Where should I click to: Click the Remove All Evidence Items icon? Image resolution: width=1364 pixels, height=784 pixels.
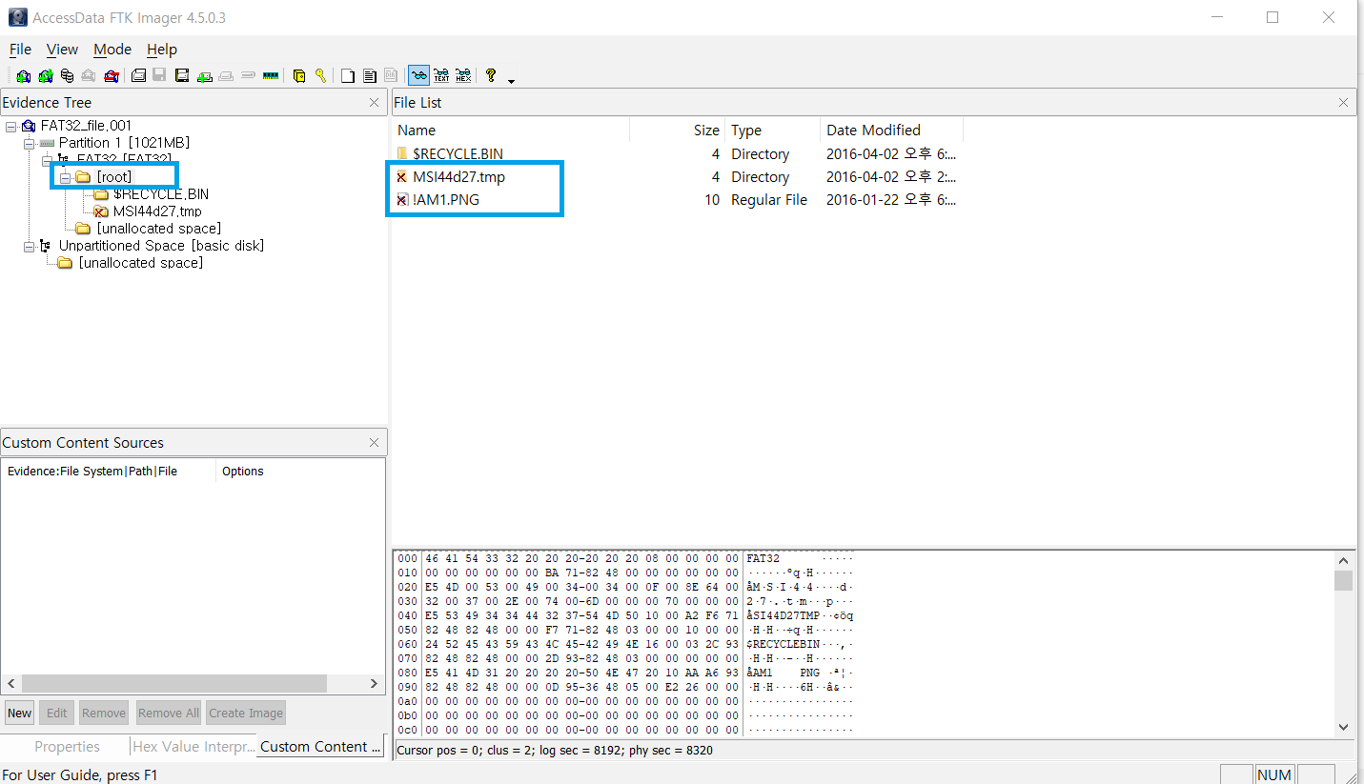tap(112, 76)
